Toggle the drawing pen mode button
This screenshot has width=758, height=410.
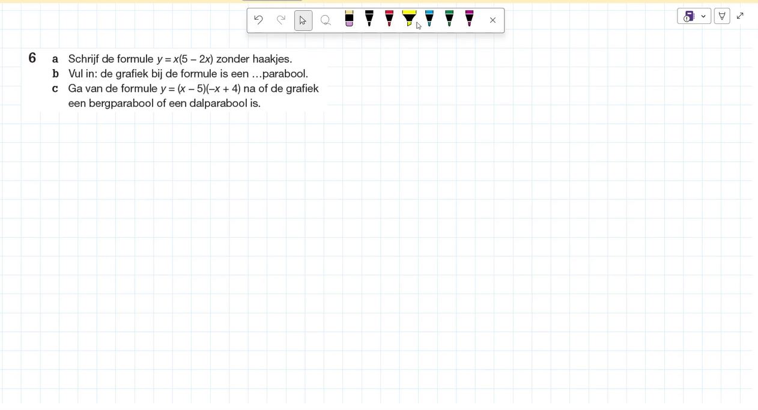722,16
